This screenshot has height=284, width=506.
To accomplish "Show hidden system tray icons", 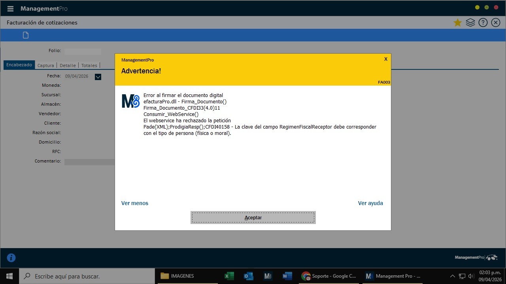I will pos(453,276).
